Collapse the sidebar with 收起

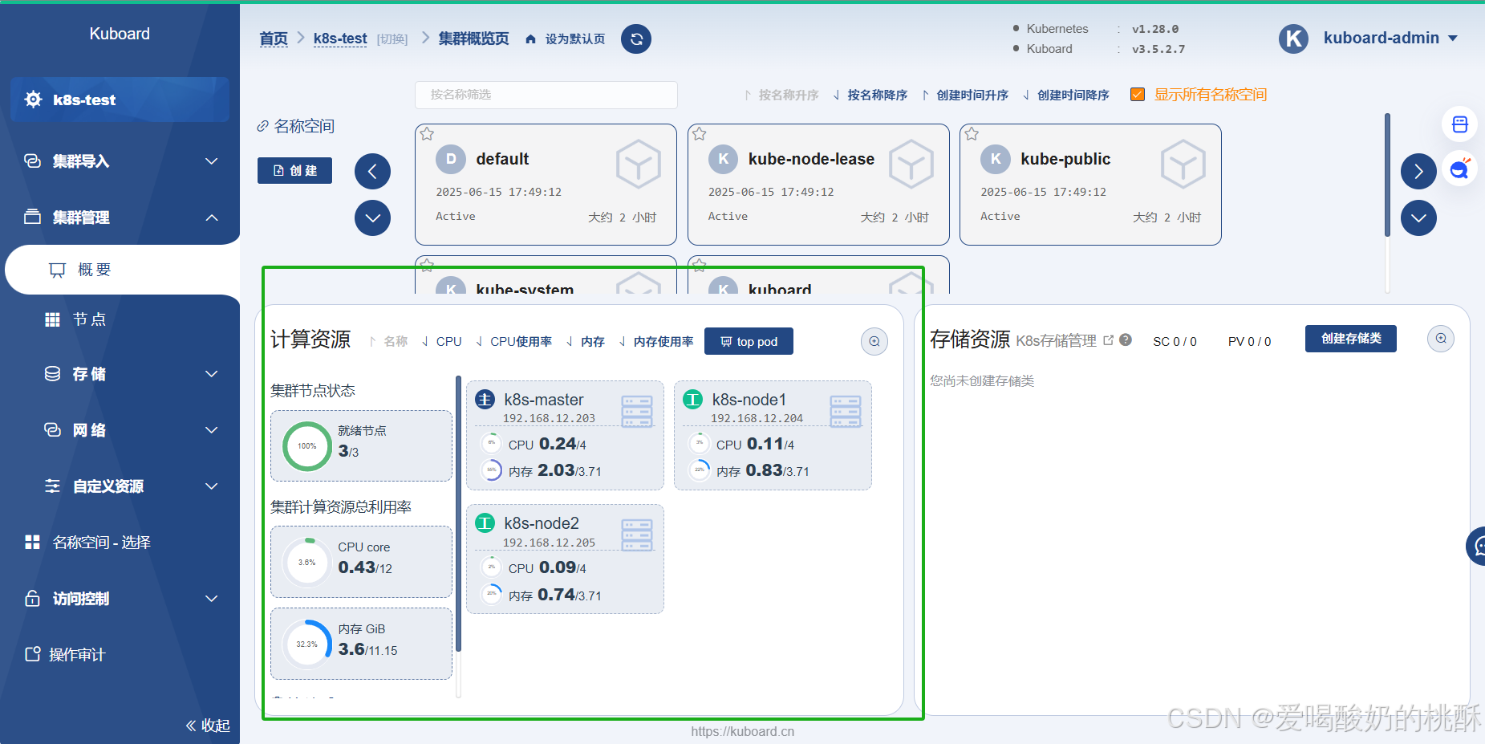coord(208,726)
